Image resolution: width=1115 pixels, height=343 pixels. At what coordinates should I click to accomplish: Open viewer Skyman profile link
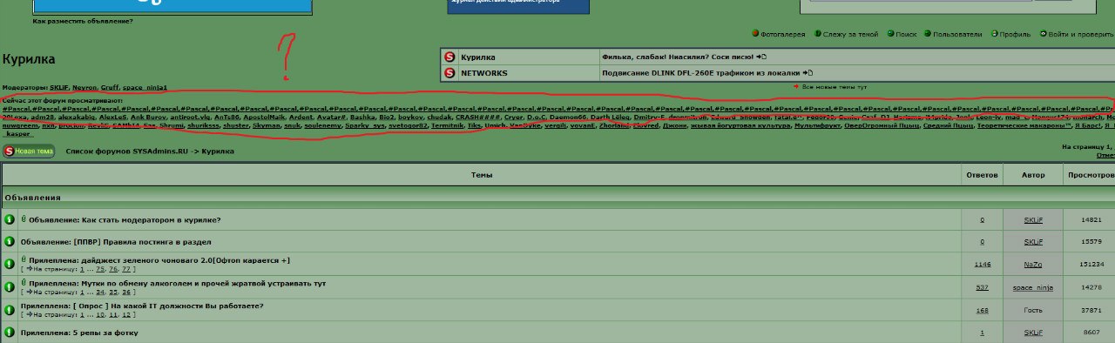pyautogui.click(x=267, y=125)
